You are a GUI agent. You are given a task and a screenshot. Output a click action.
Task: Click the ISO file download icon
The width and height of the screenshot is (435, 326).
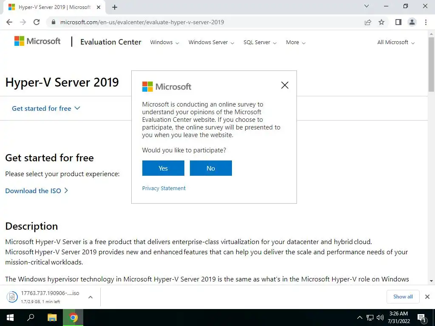click(12, 297)
